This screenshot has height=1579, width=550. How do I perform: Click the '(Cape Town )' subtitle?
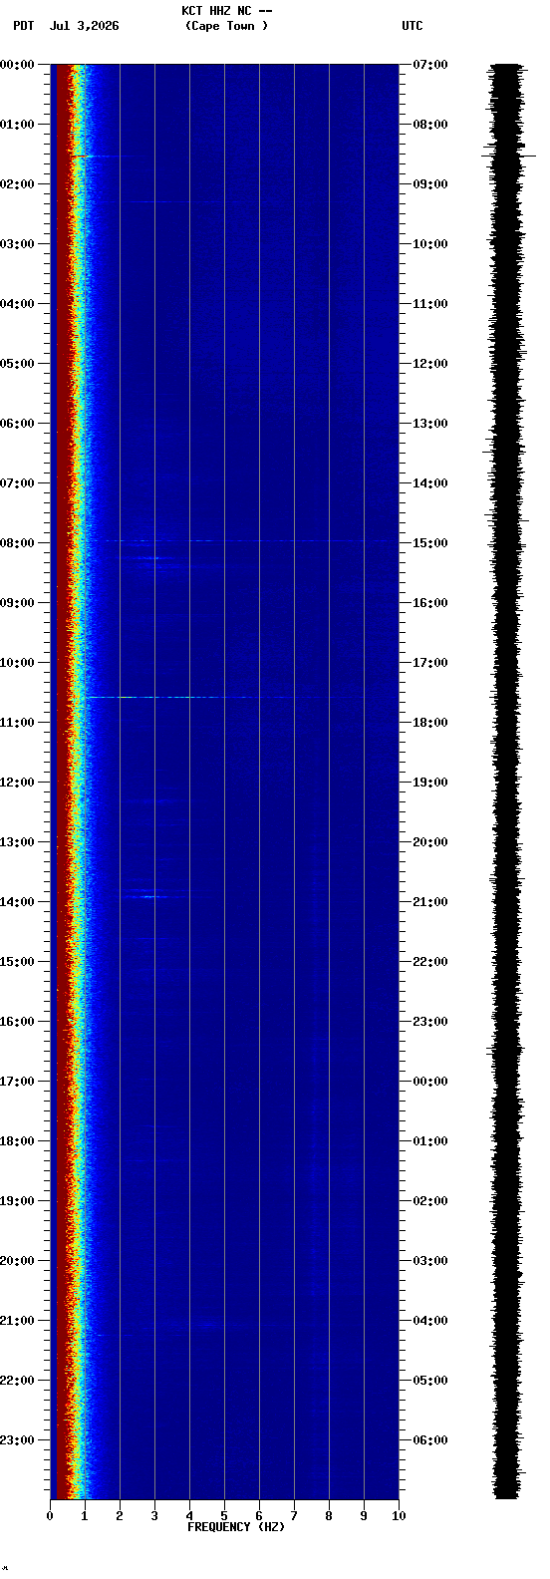point(226,26)
